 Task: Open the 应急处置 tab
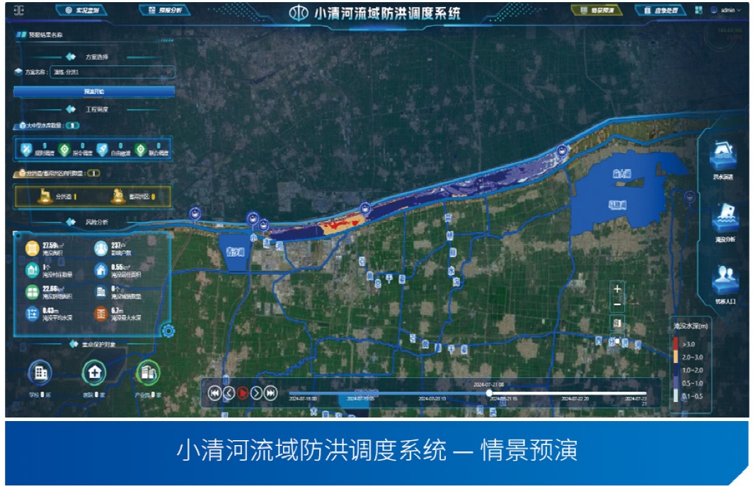[x=661, y=11]
